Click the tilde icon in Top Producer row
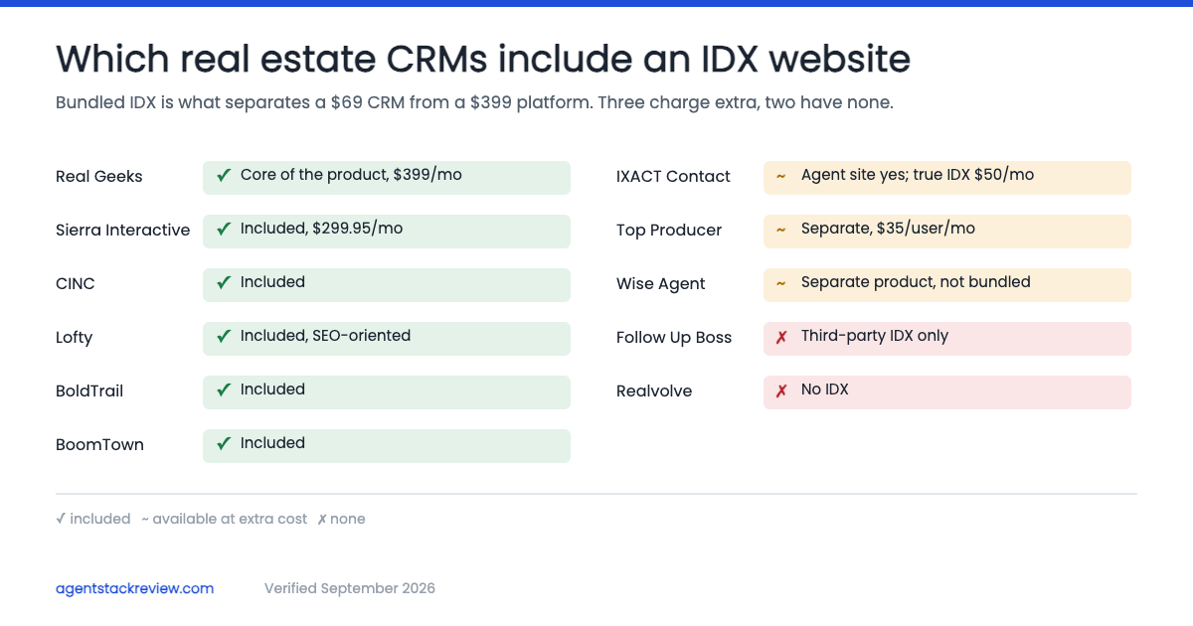 click(x=781, y=230)
